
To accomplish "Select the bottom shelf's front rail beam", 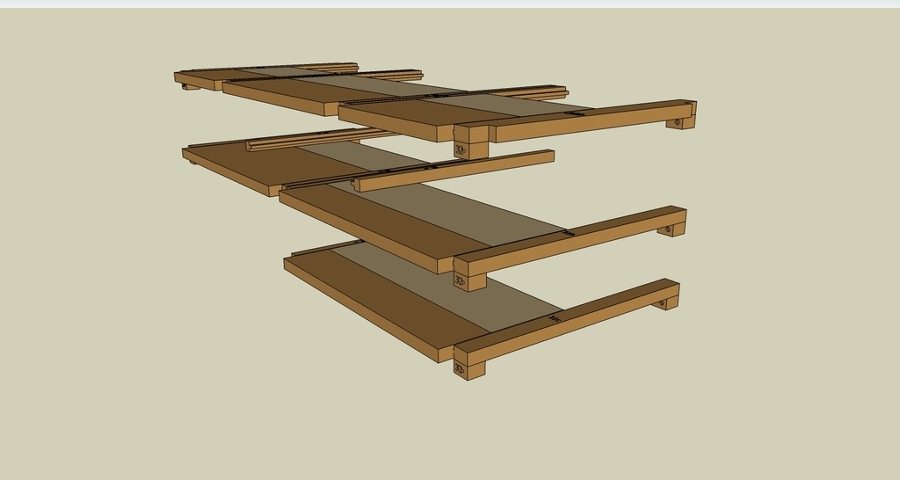I will [567, 324].
